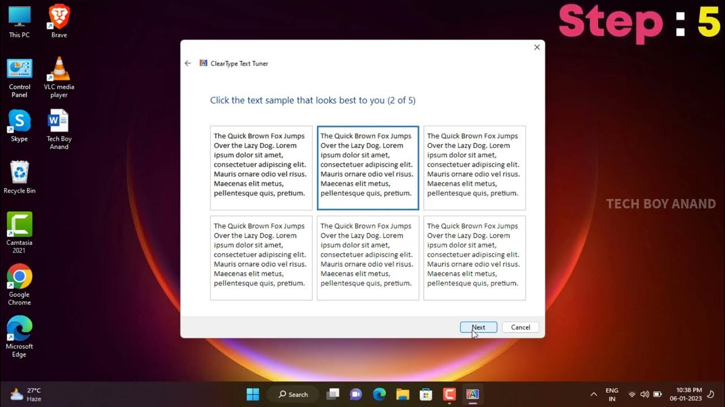Select the top-left text sample
The image size is (725, 407).
point(261,168)
